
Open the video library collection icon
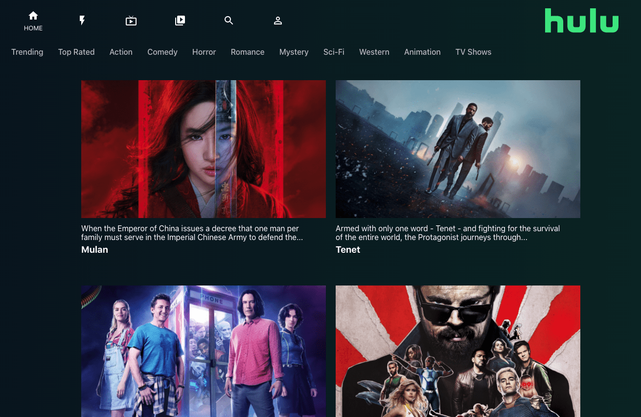coord(180,21)
